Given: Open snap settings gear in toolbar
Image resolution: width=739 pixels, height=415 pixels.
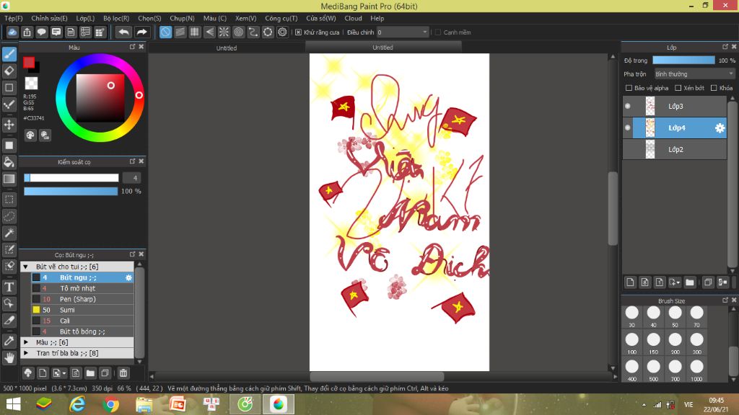Looking at the screenshot, I should [282, 32].
